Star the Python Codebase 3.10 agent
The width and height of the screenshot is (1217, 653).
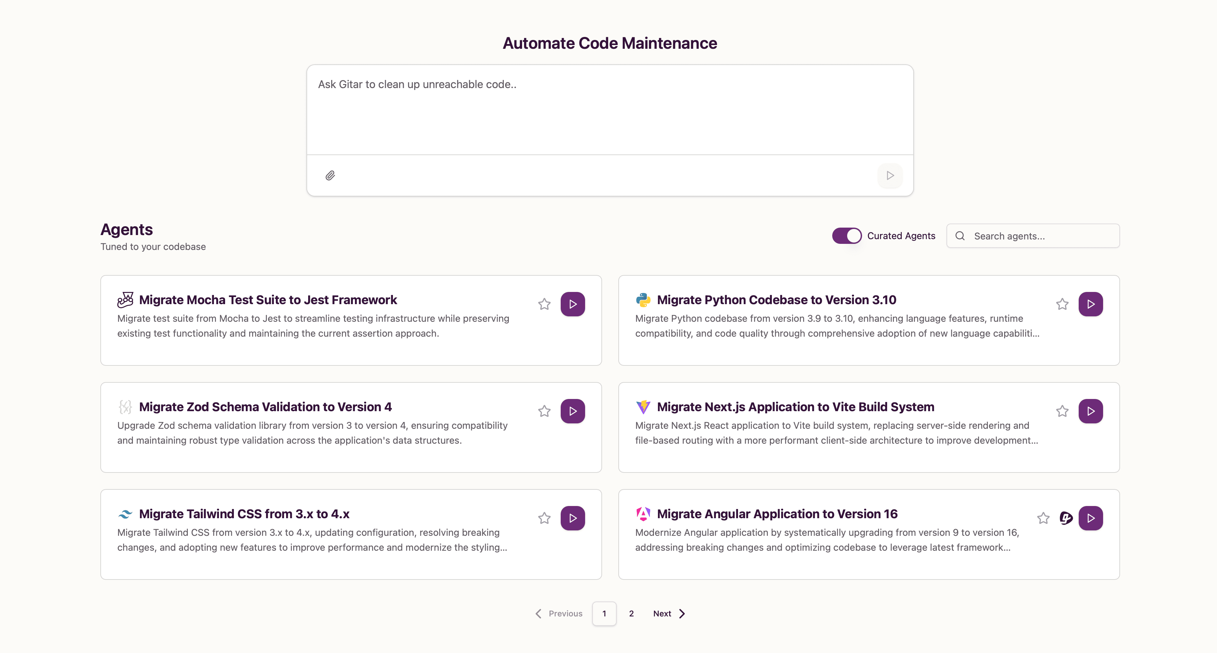(x=1062, y=304)
